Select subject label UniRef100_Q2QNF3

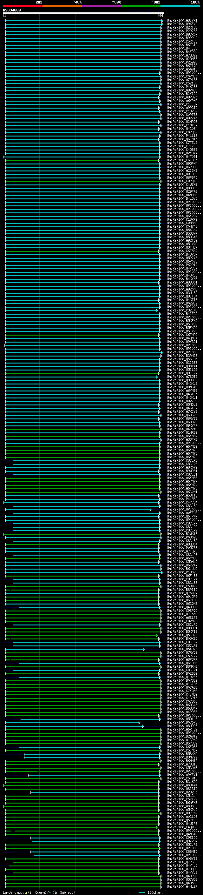[182, 59]
